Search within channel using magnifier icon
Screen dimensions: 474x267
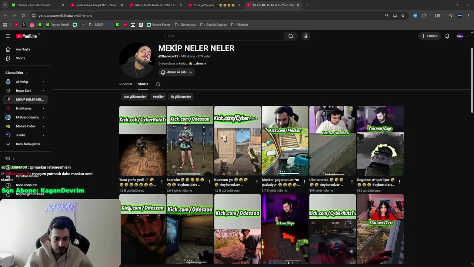[158, 84]
